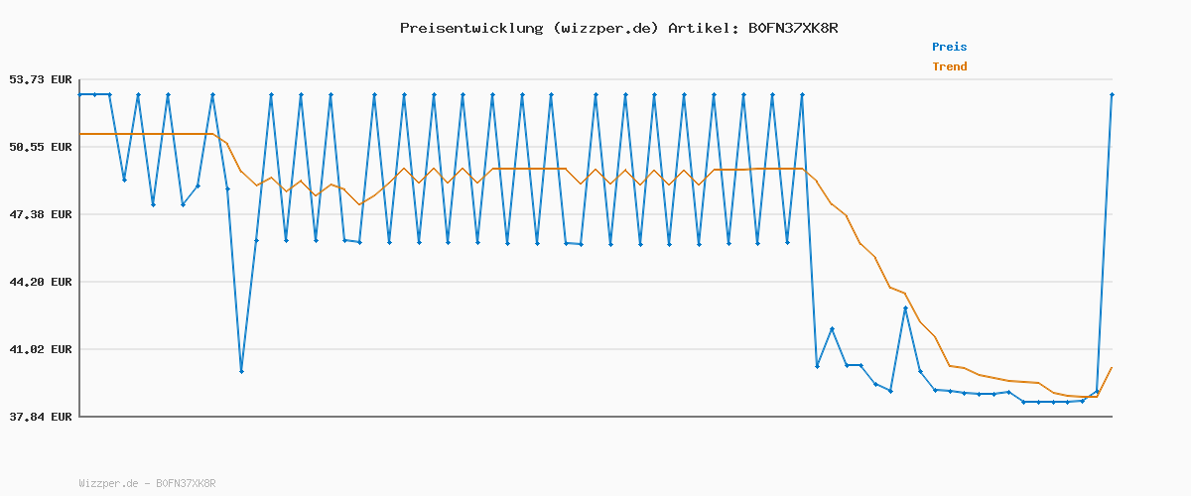This screenshot has width=1191, height=496.
Task: Click the end of the orange trend line
Action: 1112,367
